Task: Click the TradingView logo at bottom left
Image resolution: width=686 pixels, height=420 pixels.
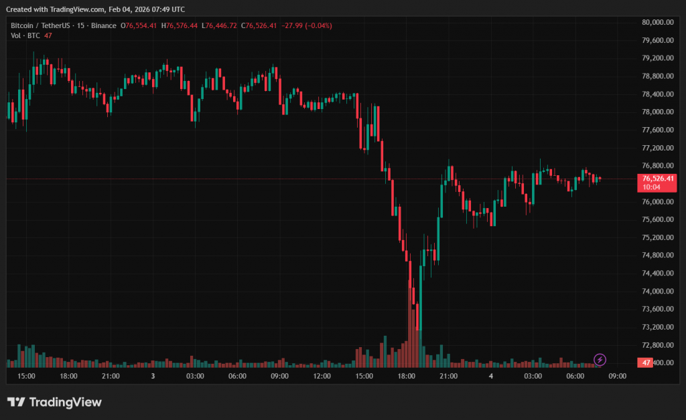Action: pyautogui.click(x=54, y=402)
